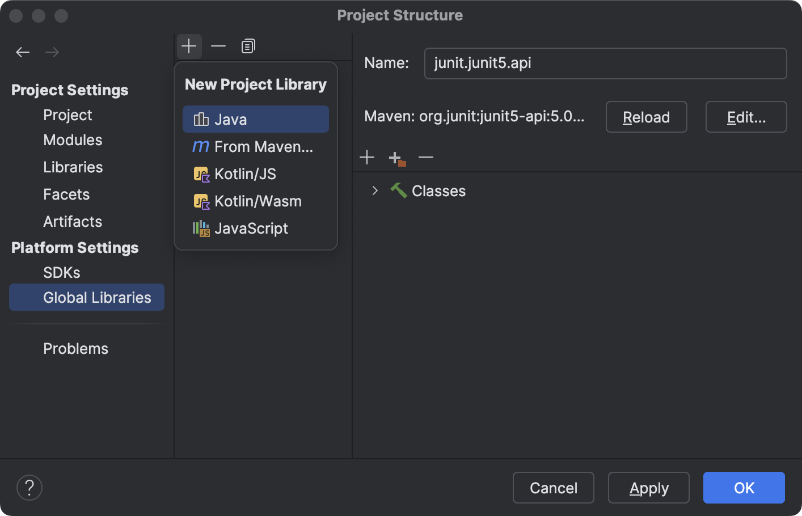Click the remove attached roots minus icon
This screenshot has width=802, height=516.
tap(425, 157)
